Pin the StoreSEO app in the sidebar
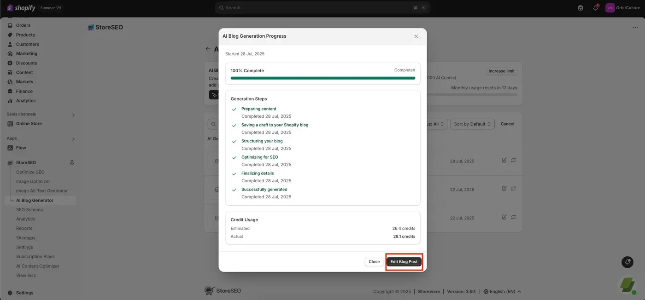645x300 pixels. 72,162
